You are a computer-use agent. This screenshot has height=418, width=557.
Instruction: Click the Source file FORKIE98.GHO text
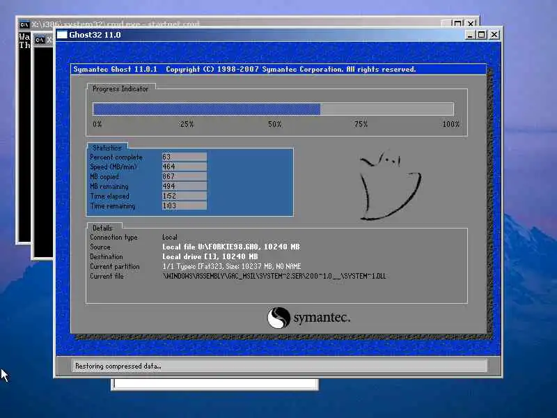point(231,247)
